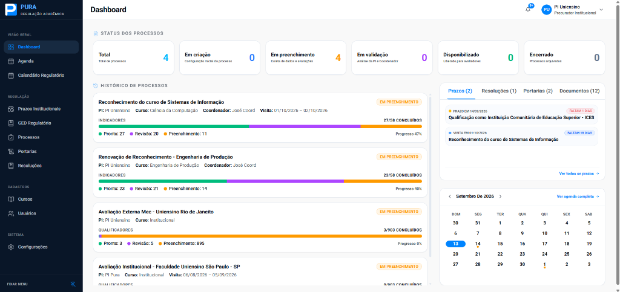Open Calendário Regulatório menu item
Screen dimensions: 620x292
point(41,76)
